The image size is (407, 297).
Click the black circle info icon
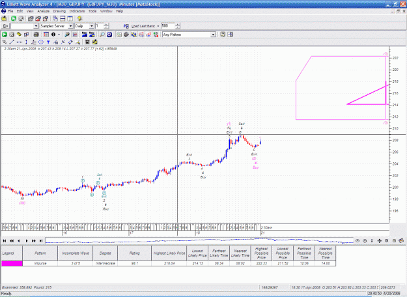[x=53, y=35]
